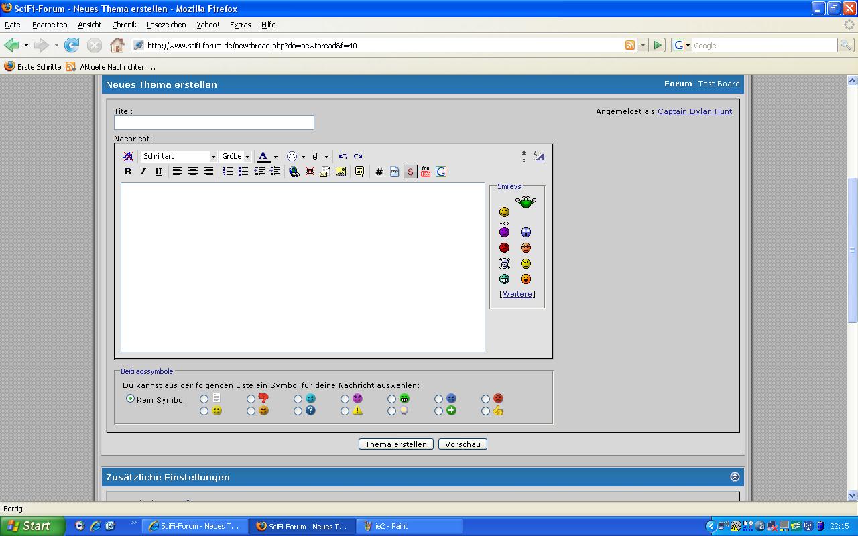Click the italic formatting icon
The height and width of the screenshot is (536, 858).
[143, 172]
